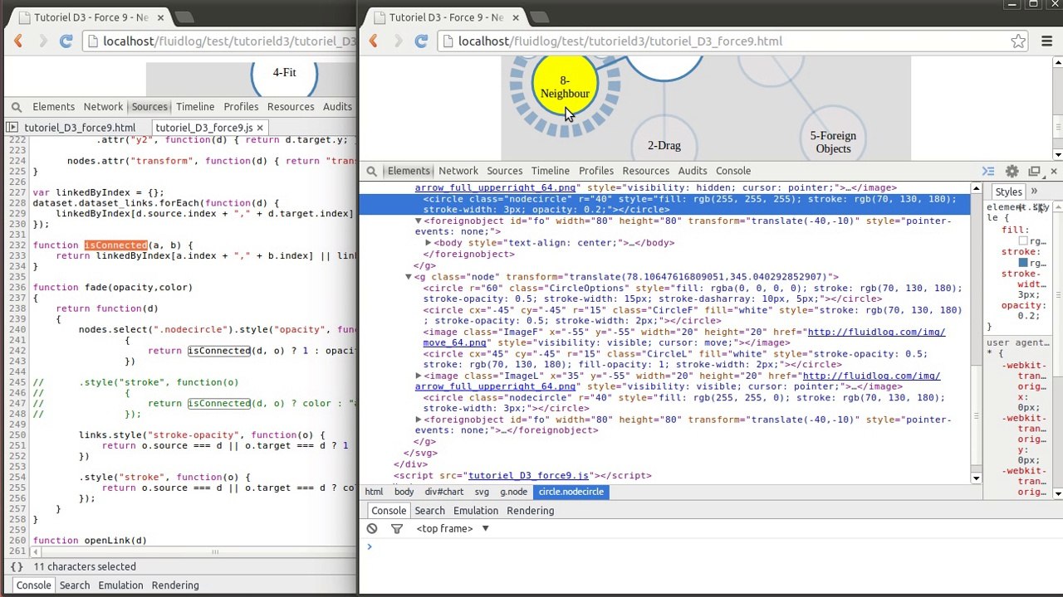
Task: Select the top frame dropdown
Action: [453, 528]
